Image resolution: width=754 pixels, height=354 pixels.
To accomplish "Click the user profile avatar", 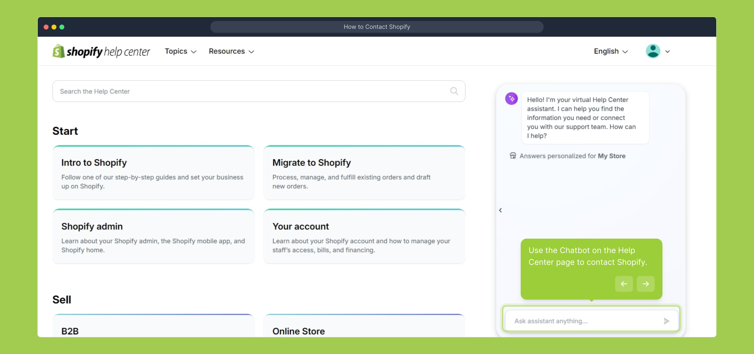I will click(653, 51).
